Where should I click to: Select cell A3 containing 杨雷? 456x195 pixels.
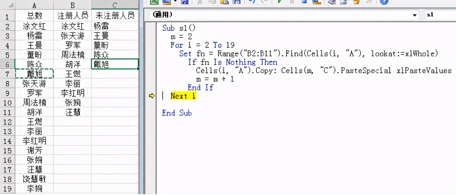(34, 36)
